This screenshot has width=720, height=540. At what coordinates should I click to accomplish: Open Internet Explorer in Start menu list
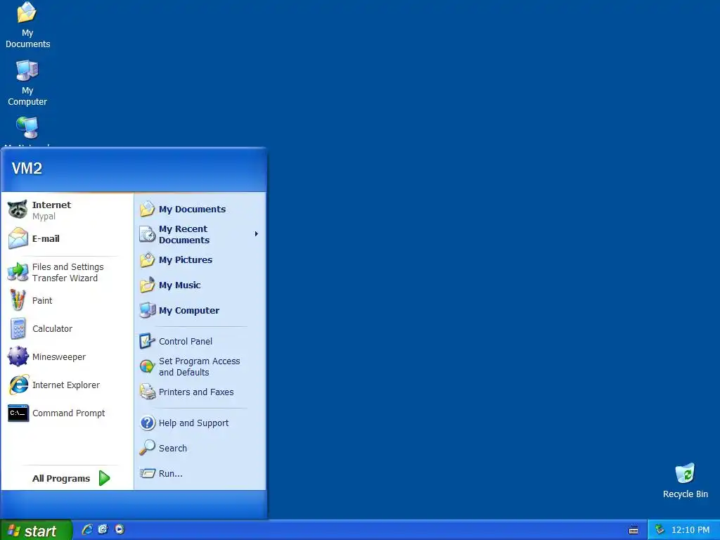pyautogui.click(x=67, y=385)
